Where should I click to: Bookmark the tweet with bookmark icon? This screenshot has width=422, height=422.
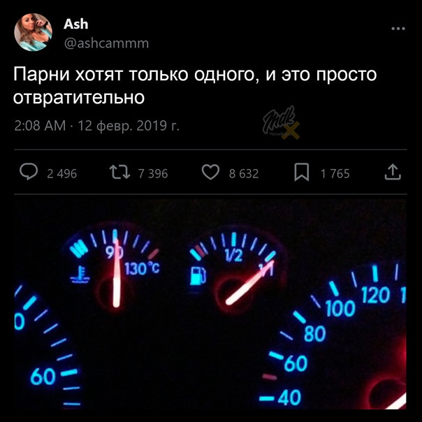301,173
